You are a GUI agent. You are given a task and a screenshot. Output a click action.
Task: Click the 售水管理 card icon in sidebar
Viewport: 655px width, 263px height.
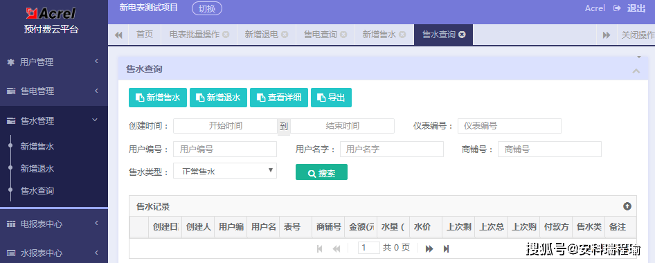[x=11, y=120]
